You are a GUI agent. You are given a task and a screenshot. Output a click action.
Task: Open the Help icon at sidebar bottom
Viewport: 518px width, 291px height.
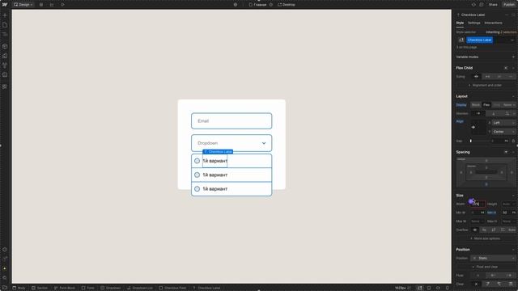click(5, 288)
